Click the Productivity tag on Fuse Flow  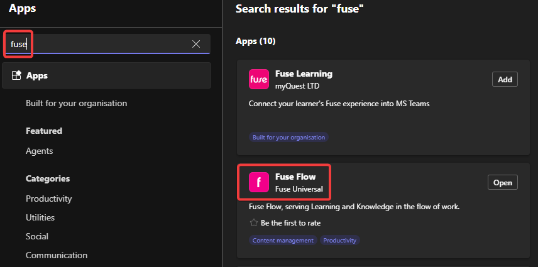(340, 240)
